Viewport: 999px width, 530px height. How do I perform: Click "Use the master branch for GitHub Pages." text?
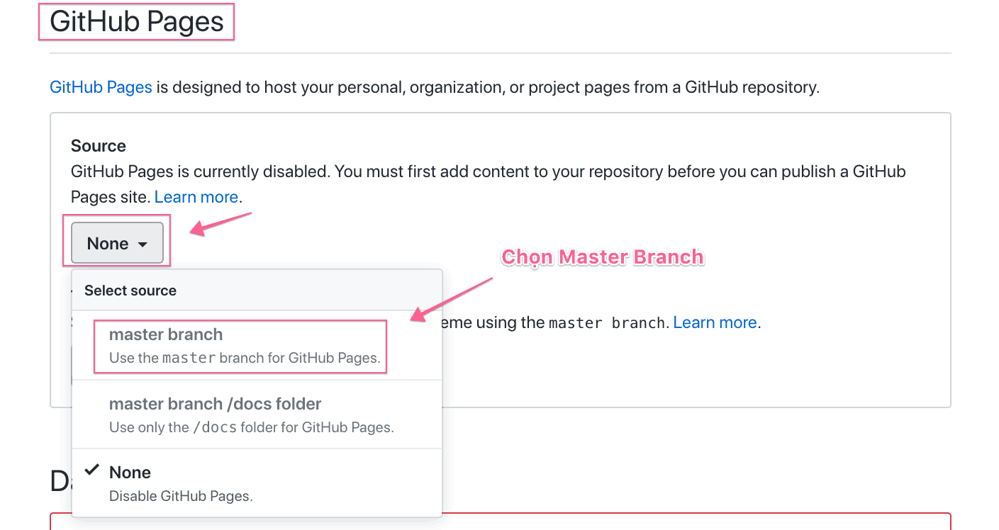(245, 358)
